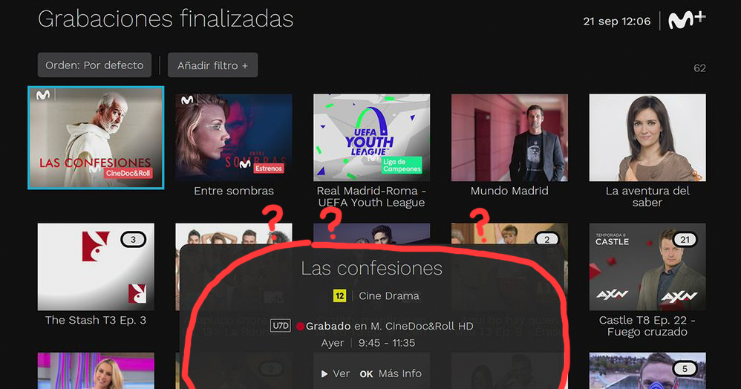Click the U7D badge in the popup
This screenshot has height=389, width=741.
pyautogui.click(x=280, y=326)
